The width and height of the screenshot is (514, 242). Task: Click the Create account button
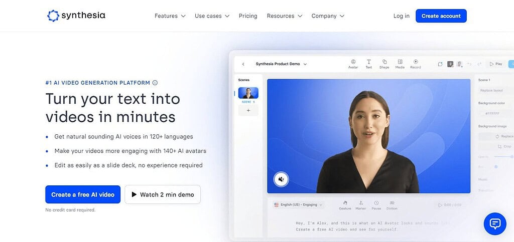441,16
